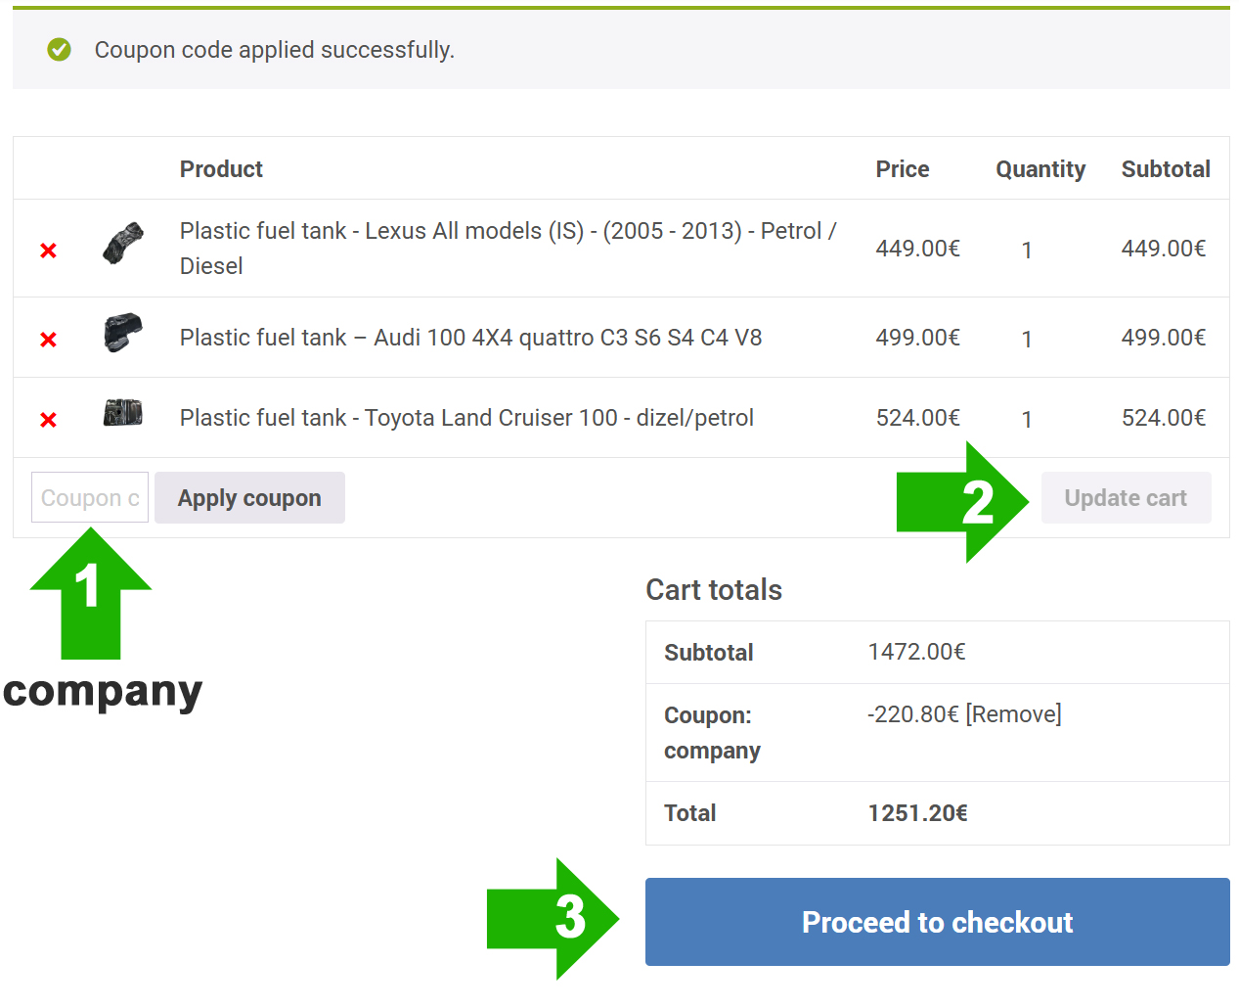
Task: Remove the Lexus fuel tank from cart
Action: (48, 251)
